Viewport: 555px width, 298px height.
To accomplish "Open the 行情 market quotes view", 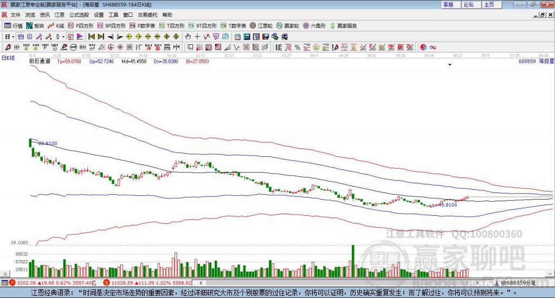I will [14, 25].
